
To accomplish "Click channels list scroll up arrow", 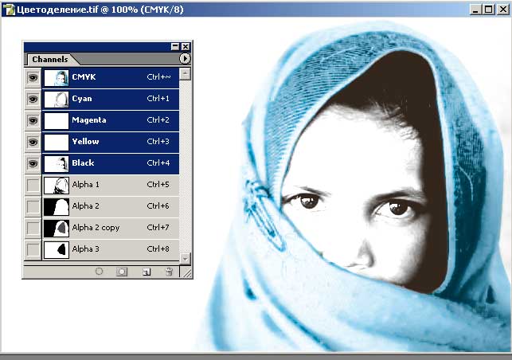I will pos(186,73).
